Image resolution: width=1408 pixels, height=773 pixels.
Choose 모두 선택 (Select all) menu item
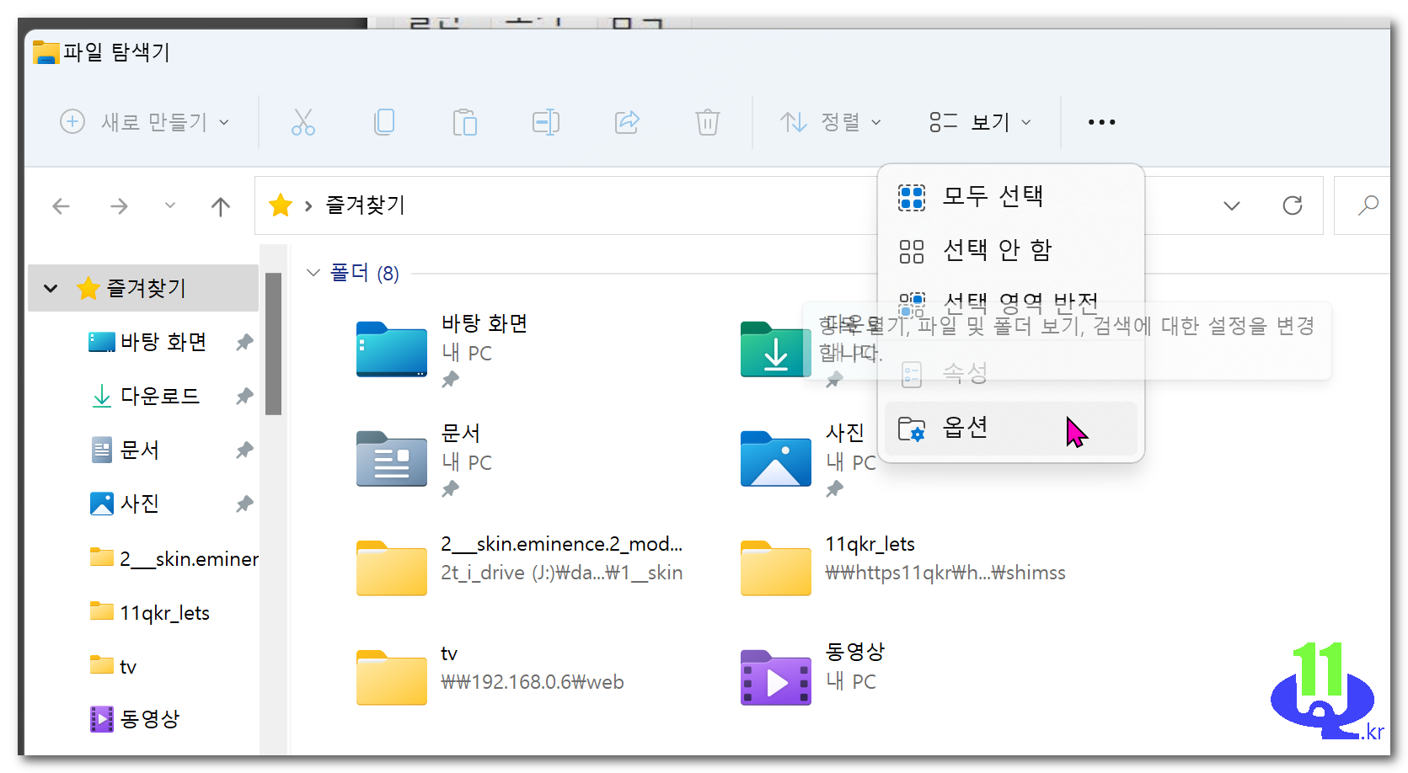(x=1011, y=196)
